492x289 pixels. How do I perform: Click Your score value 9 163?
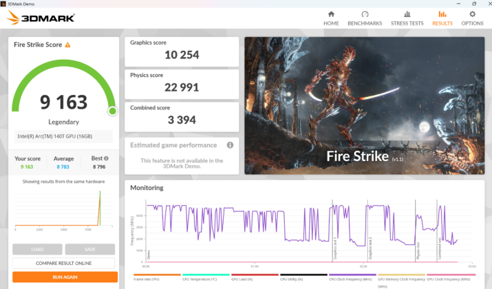coord(27,167)
